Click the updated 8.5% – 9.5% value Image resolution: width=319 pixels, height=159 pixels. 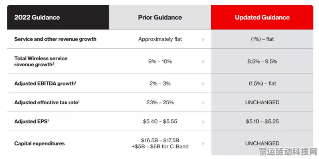(x=262, y=62)
